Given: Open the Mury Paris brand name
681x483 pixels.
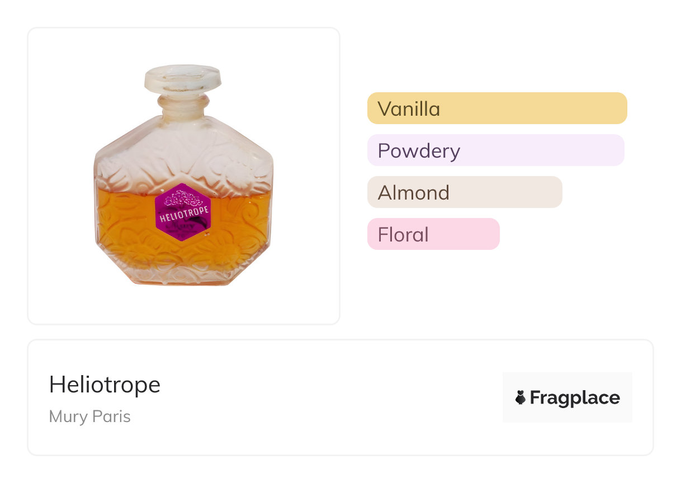Looking at the screenshot, I should point(89,416).
